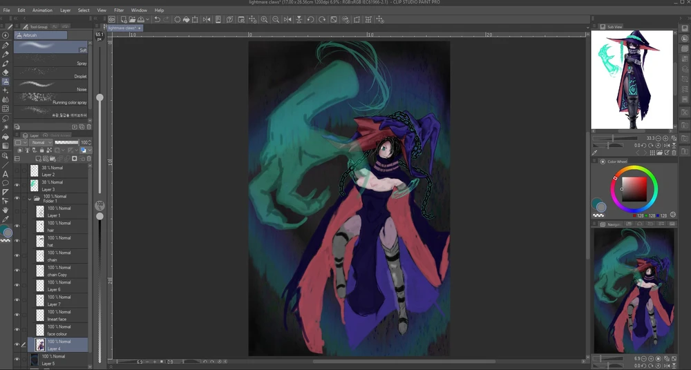Viewport: 691px width, 370px height.
Task: Click the Zoom in magnifier icon
Action: coord(264,19)
